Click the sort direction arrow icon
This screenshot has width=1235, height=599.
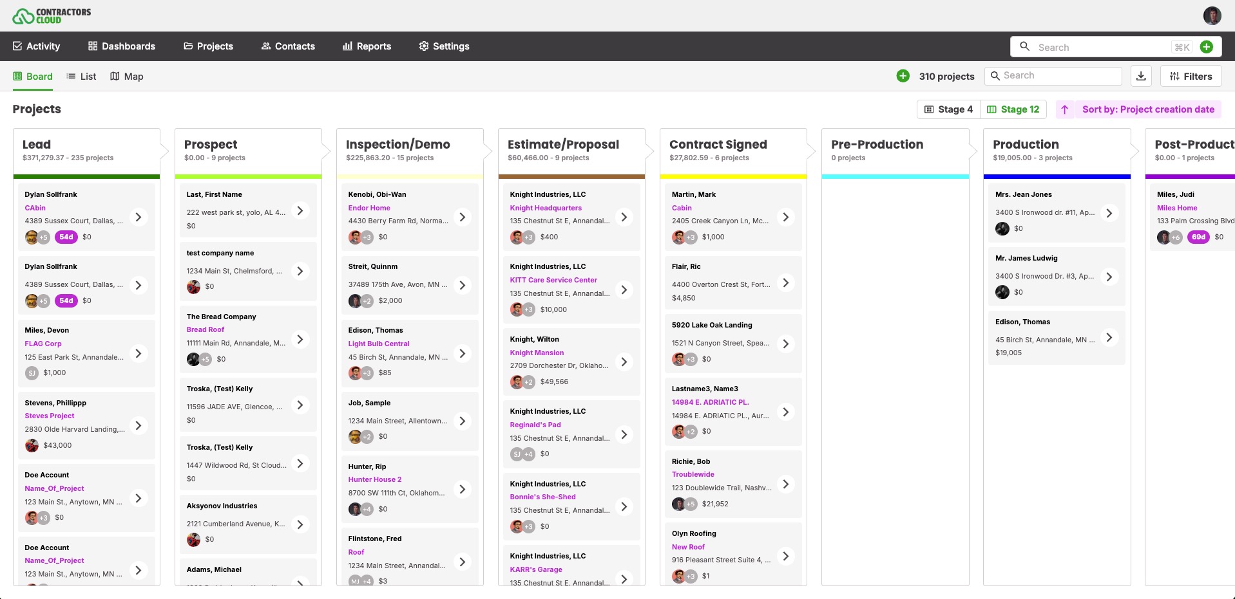click(x=1065, y=109)
